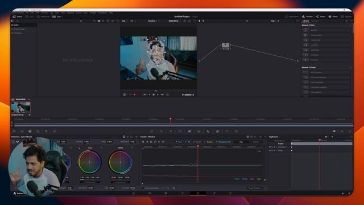Open the Blur palette
The height and width of the screenshot is (205, 364).
pyautogui.click(x=208, y=132)
